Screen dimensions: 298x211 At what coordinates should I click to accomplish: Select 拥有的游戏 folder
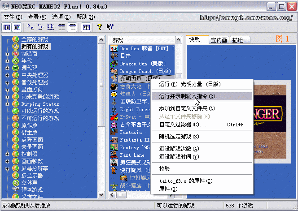(35, 47)
